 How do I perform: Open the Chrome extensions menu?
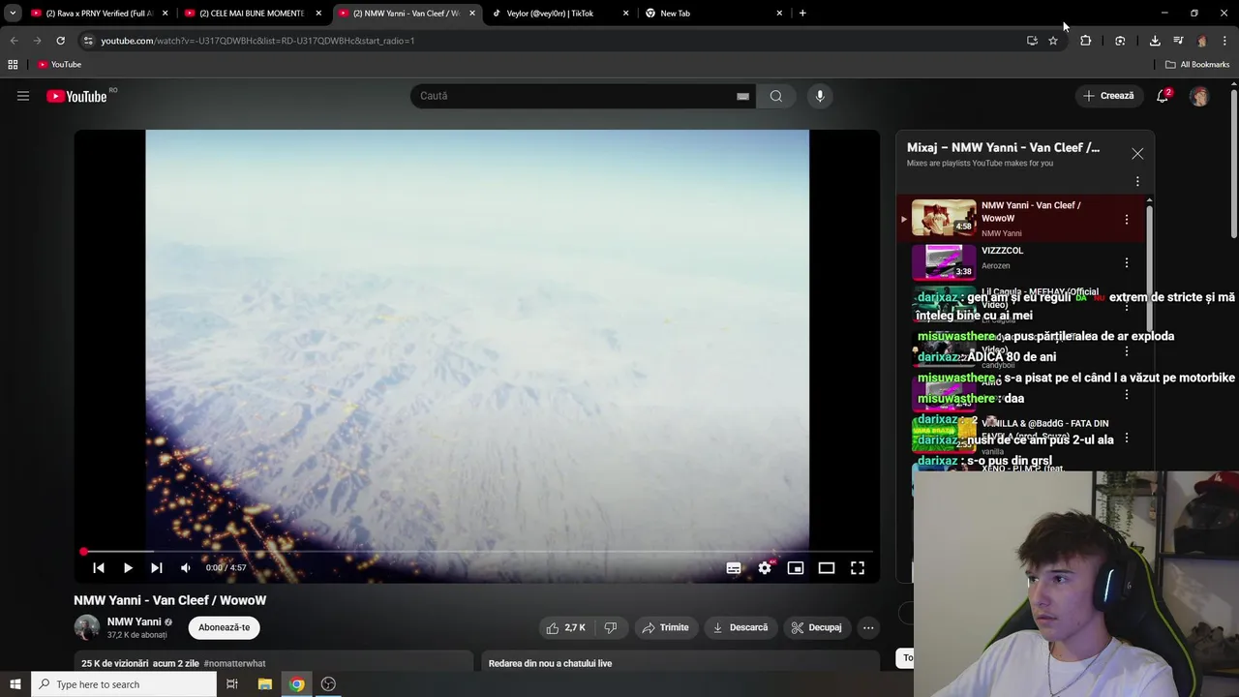1085,41
